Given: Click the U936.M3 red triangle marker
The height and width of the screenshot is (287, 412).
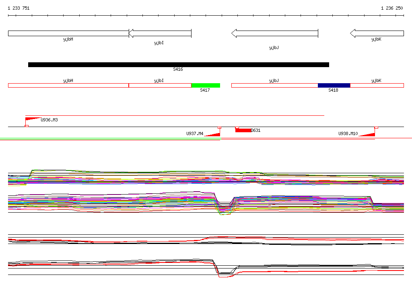Looking at the screenshot, I should (x=32, y=119).
